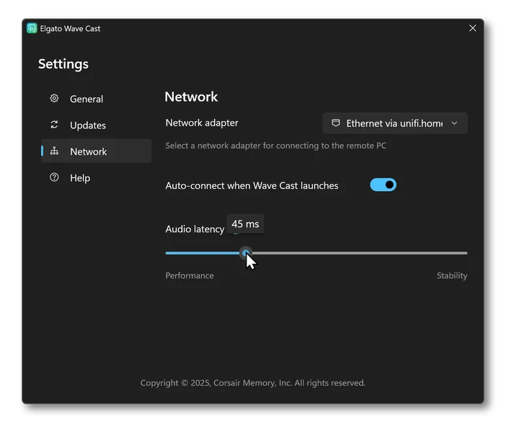The height and width of the screenshot is (445, 506).
Task: Click the Corsair Memory copyright text
Action: pos(253,383)
